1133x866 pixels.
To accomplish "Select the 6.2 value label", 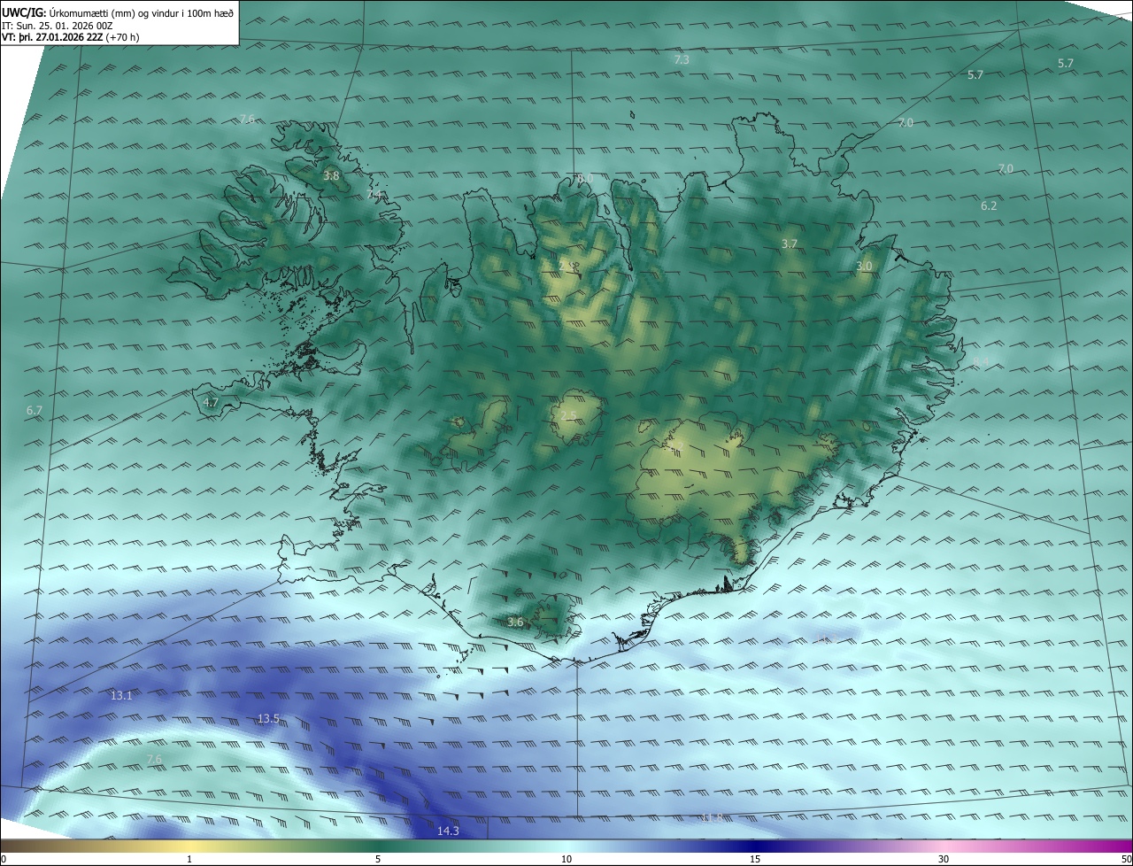I will point(989,205).
